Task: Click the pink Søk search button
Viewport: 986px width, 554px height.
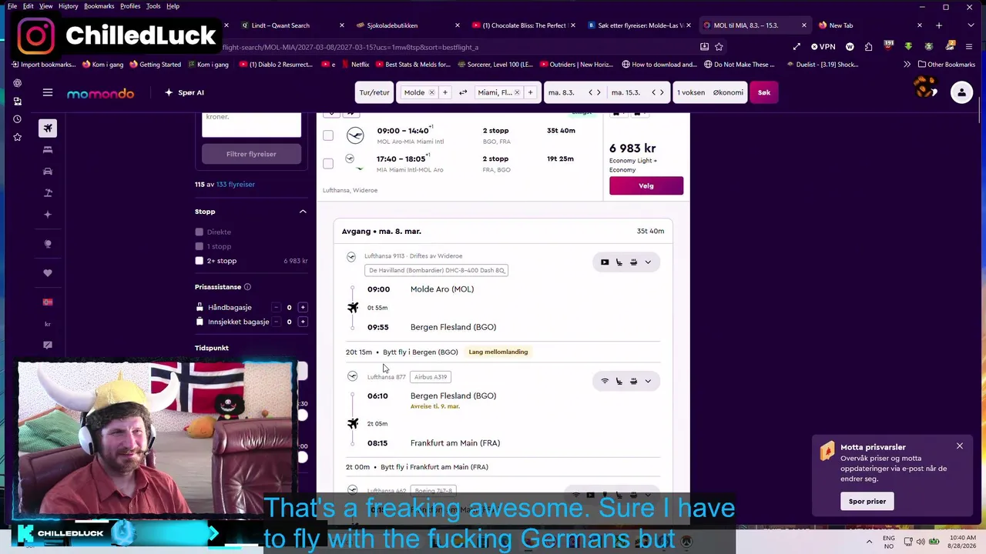Action: (x=764, y=93)
